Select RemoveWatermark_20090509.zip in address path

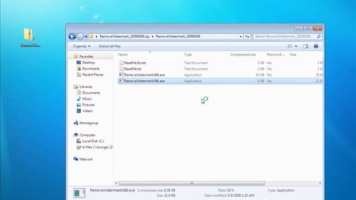click(125, 36)
